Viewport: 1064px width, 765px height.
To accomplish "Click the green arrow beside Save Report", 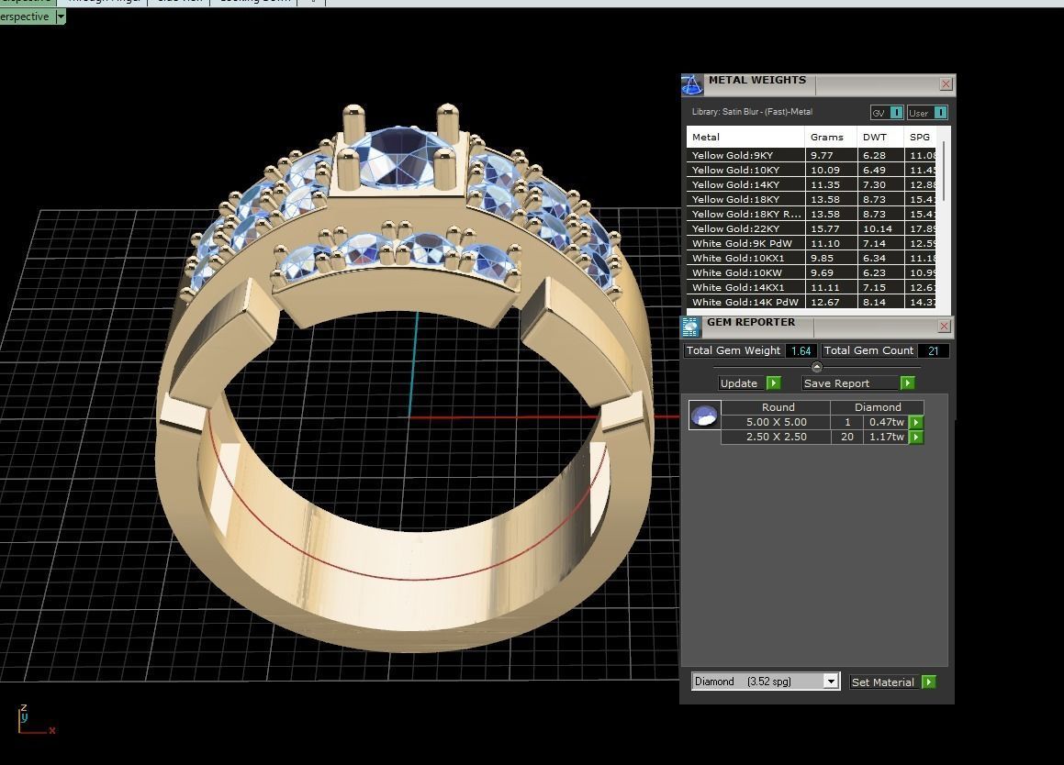I will [x=907, y=383].
